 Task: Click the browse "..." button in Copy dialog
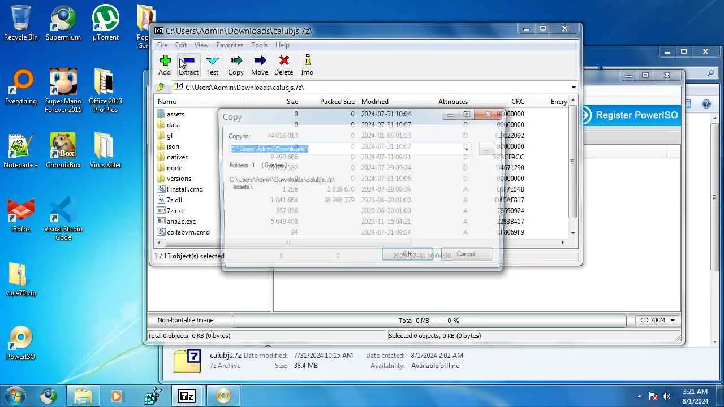(486, 149)
